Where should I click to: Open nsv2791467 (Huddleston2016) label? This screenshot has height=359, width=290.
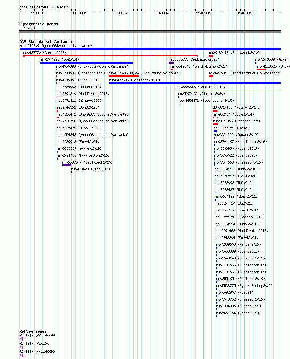pyautogui.click(x=240, y=142)
